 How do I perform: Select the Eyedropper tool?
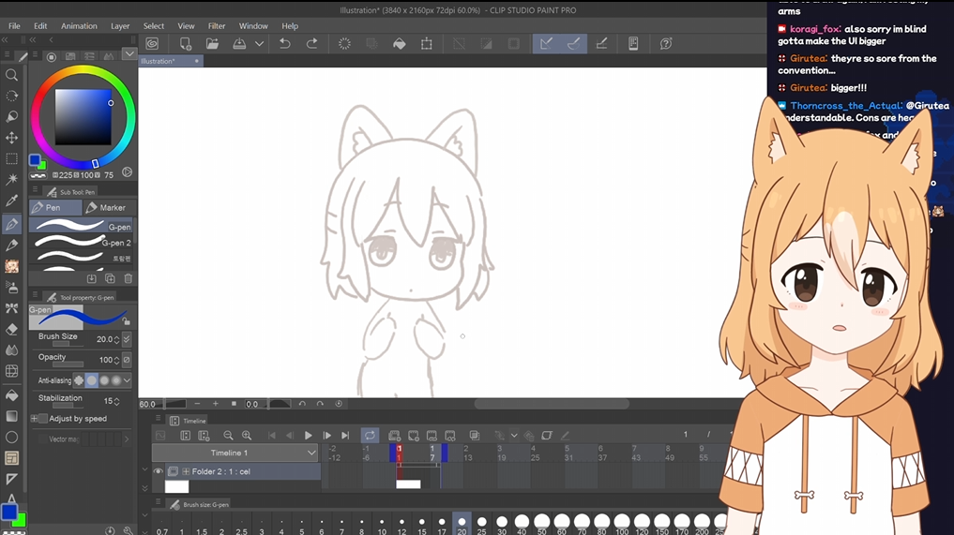click(x=11, y=201)
